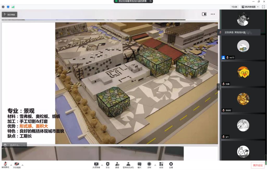Open the 聊天 chat icon
Image resolution: width=267 pixels, height=170 pixels.
(139, 164)
